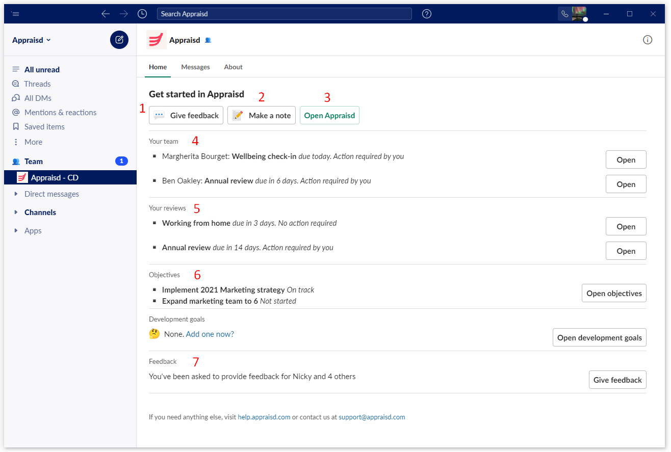Click the Open Appraisd button

point(329,115)
